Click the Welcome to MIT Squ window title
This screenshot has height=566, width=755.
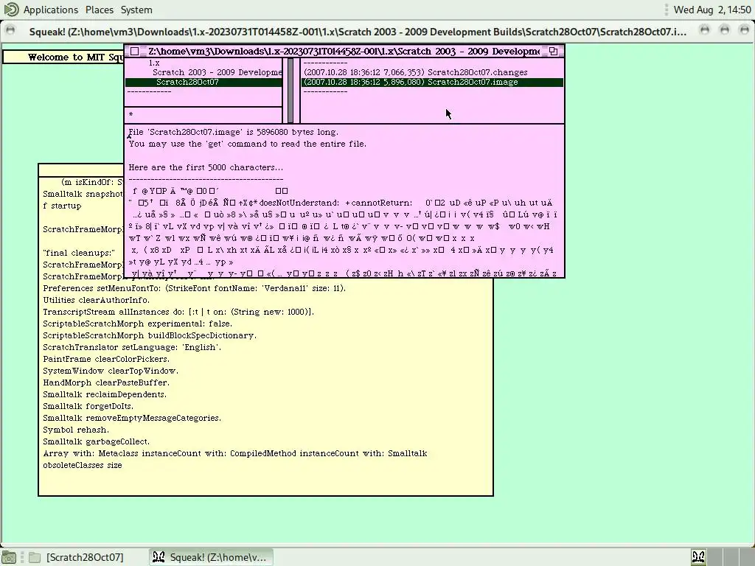[x=76, y=57]
